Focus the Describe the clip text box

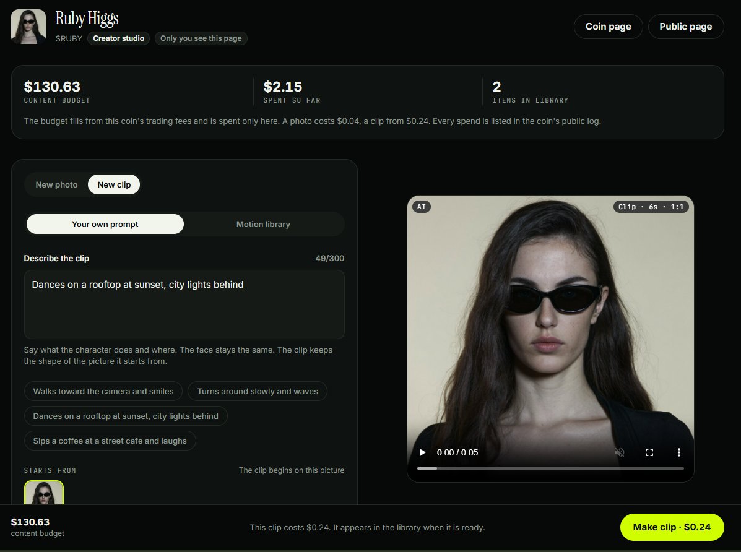(x=184, y=304)
